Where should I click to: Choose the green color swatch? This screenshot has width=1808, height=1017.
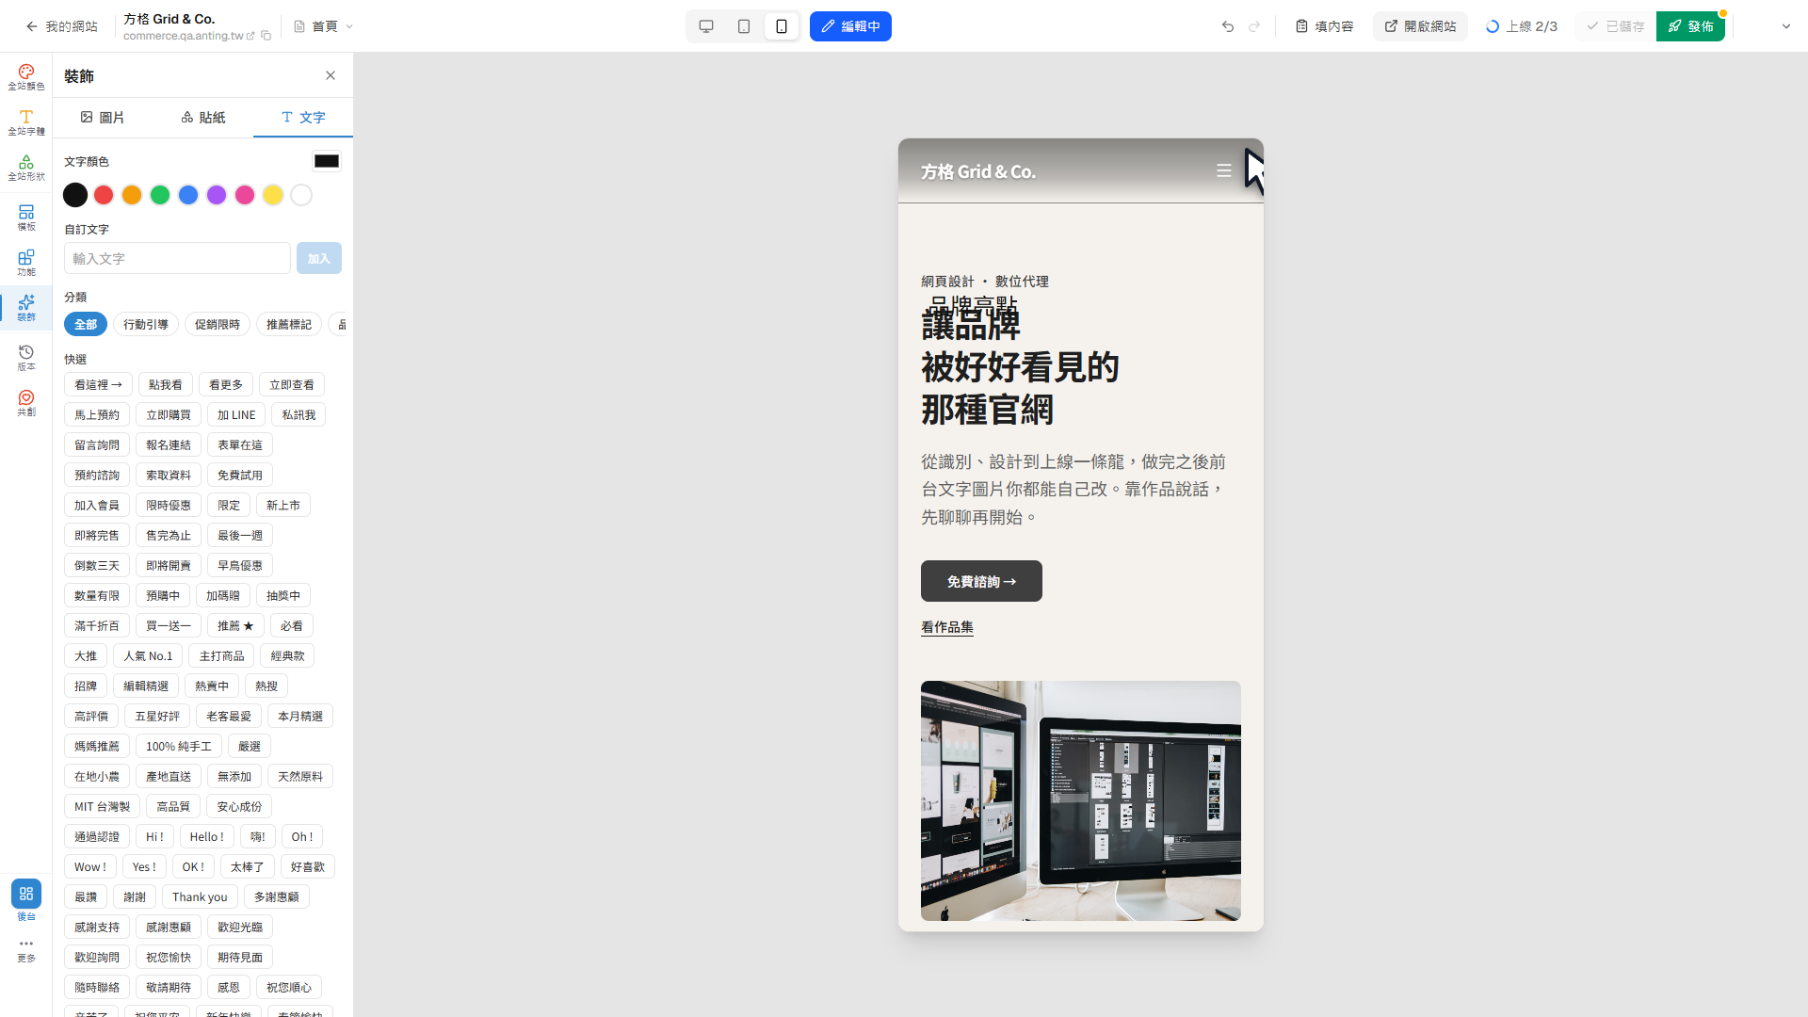[160, 195]
